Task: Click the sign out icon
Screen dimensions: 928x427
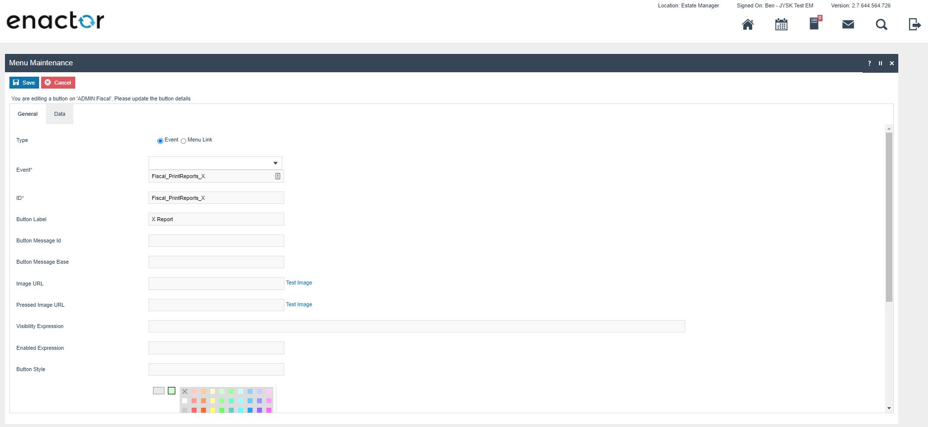Action: click(x=914, y=24)
